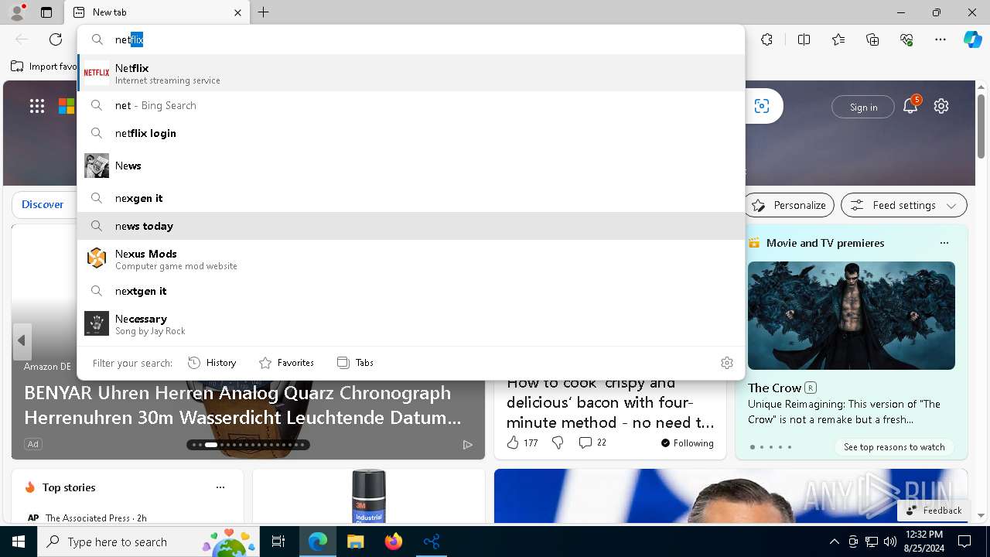Image resolution: width=990 pixels, height=557 pixels.
Task: Add a new tab with plus icon
Action: coord(263,12)
